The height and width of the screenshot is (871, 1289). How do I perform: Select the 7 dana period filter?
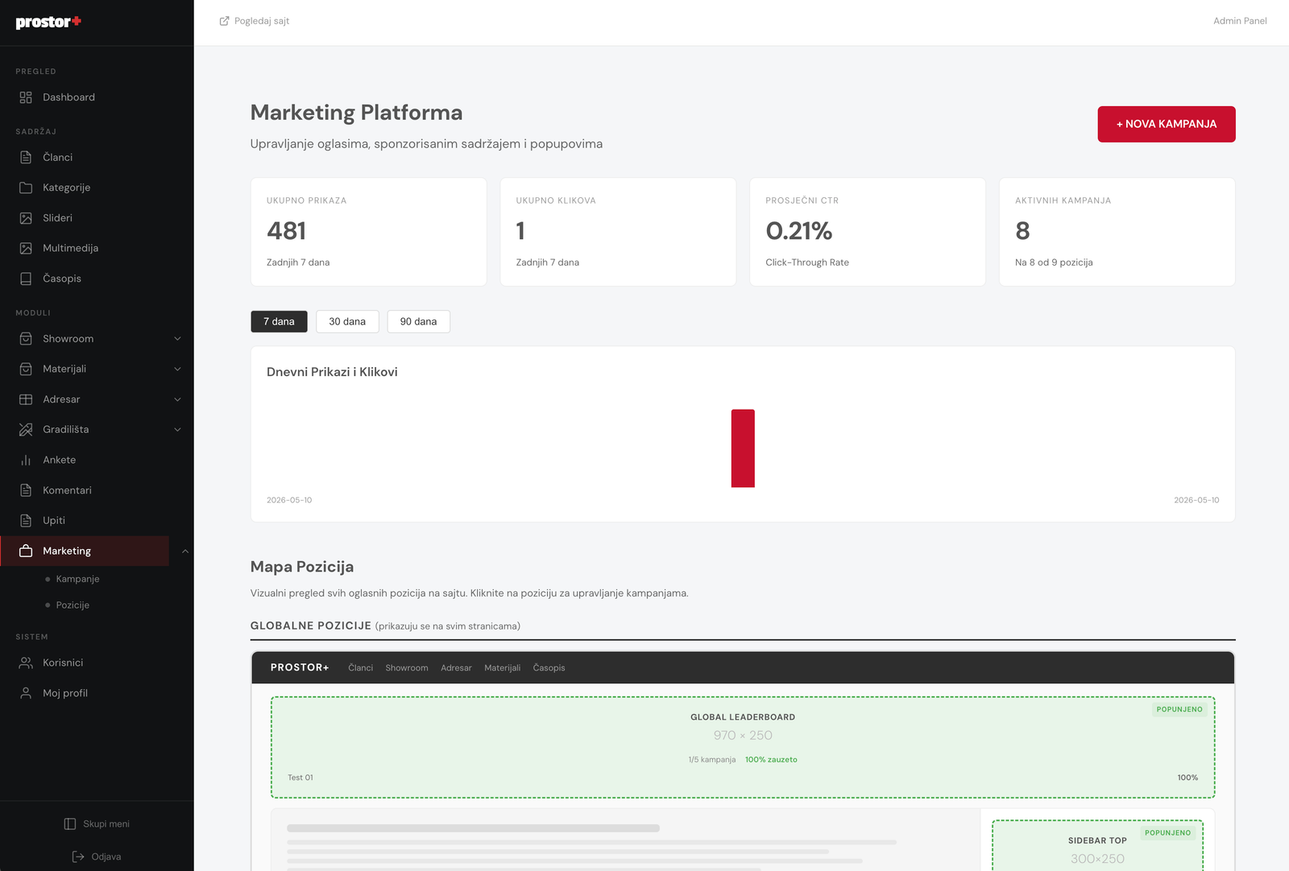point(279,321)
